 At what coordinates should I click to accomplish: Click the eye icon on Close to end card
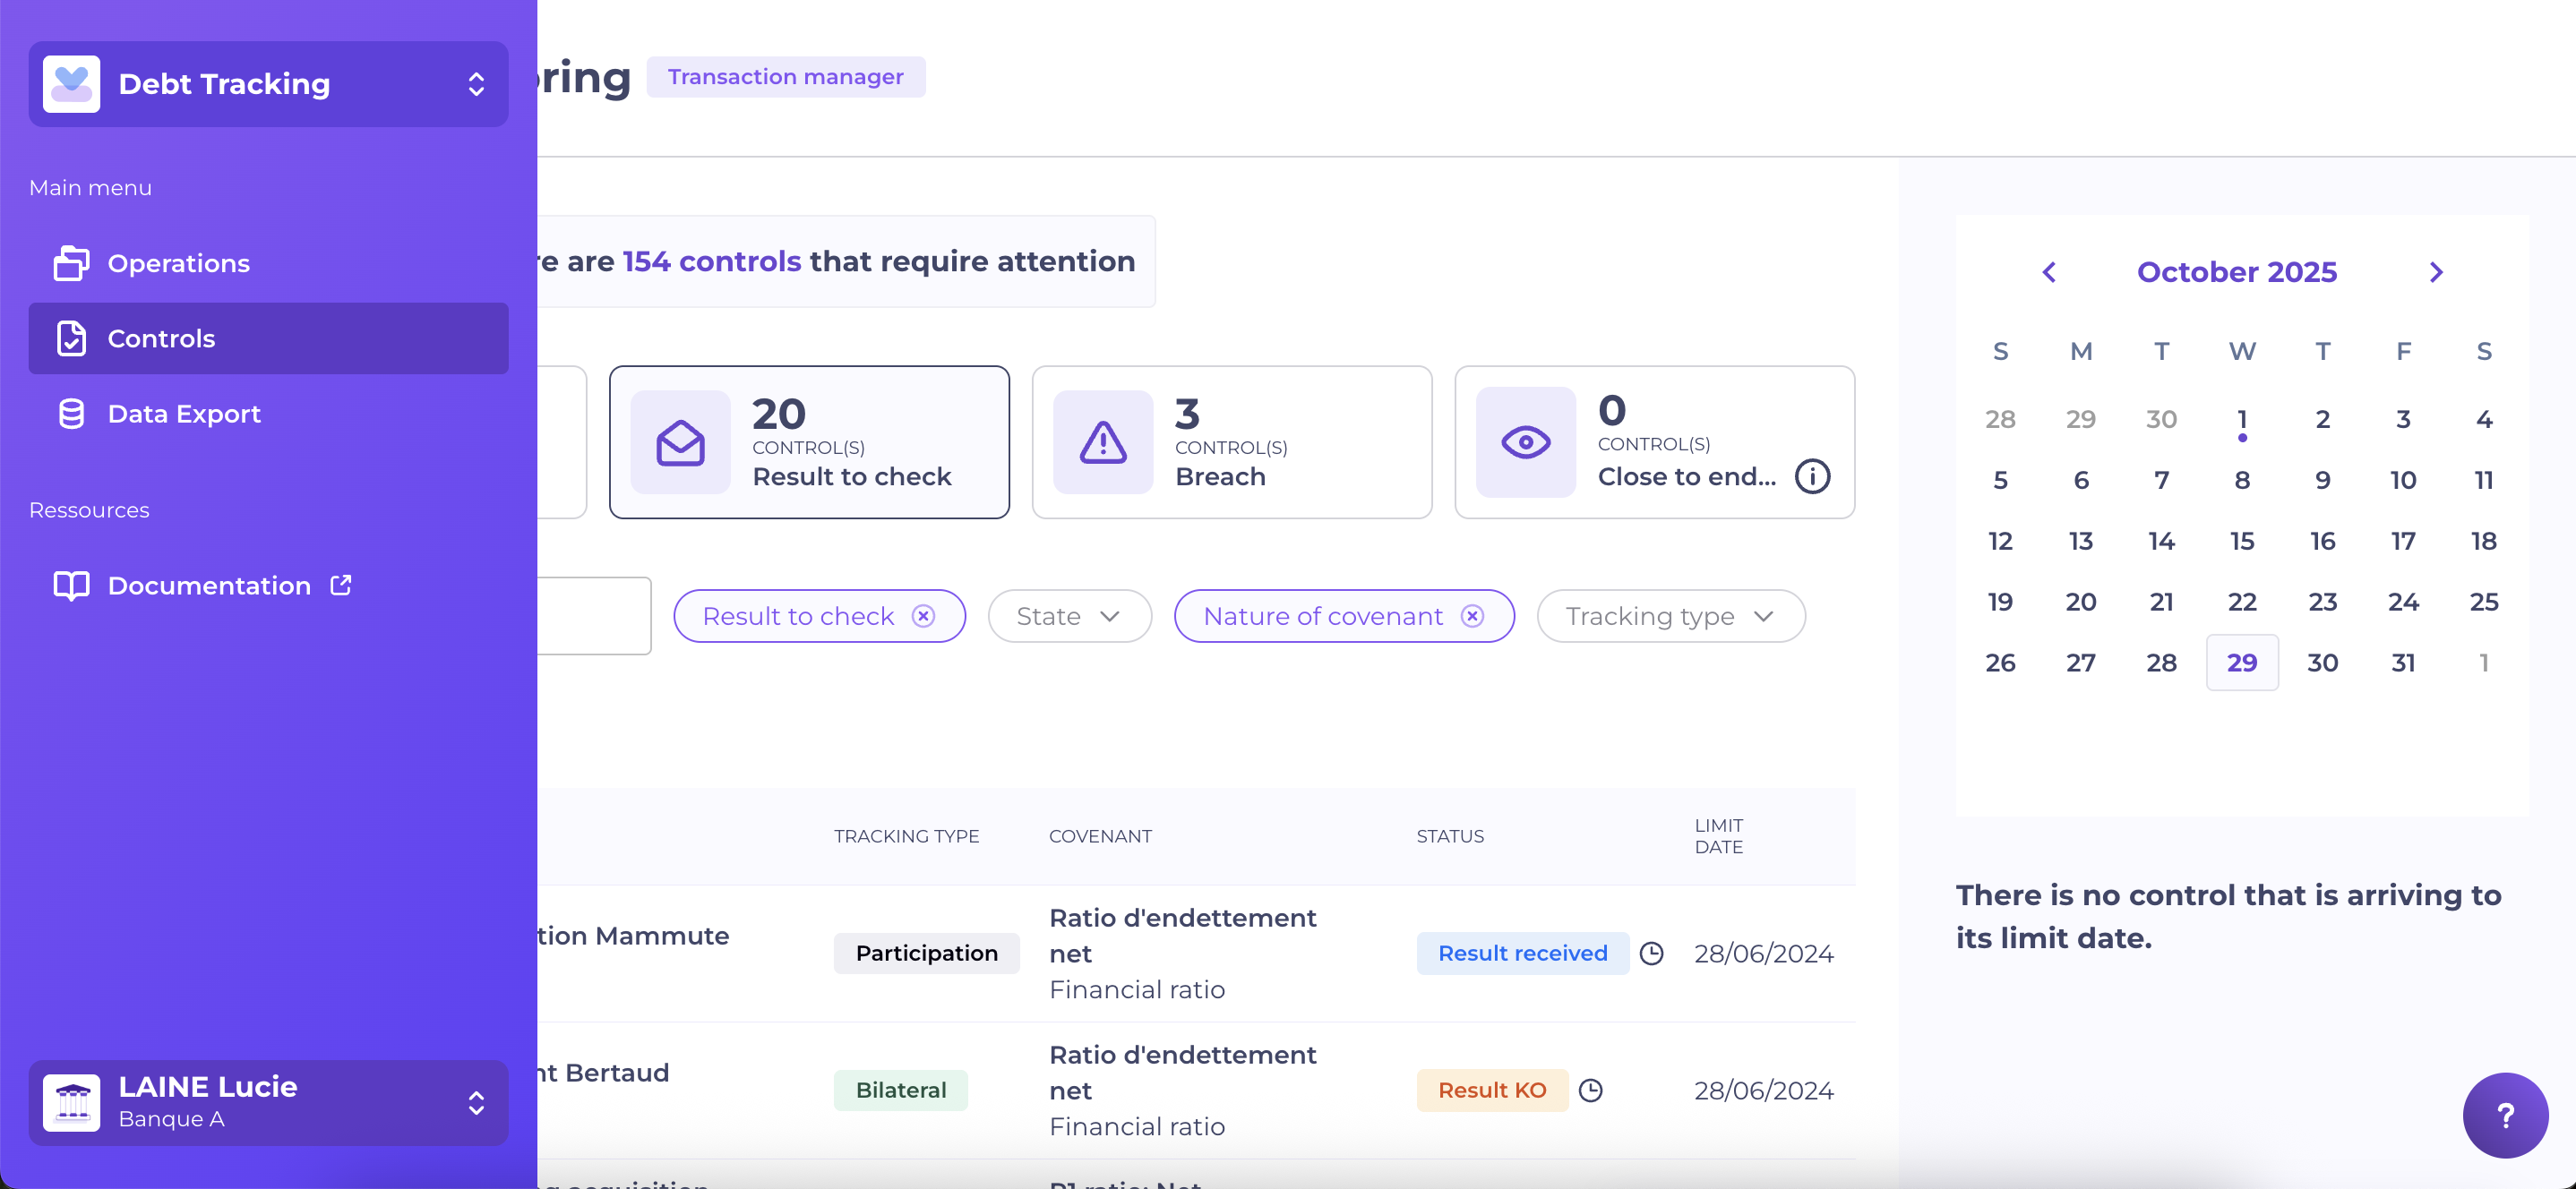coord(1525,442)
